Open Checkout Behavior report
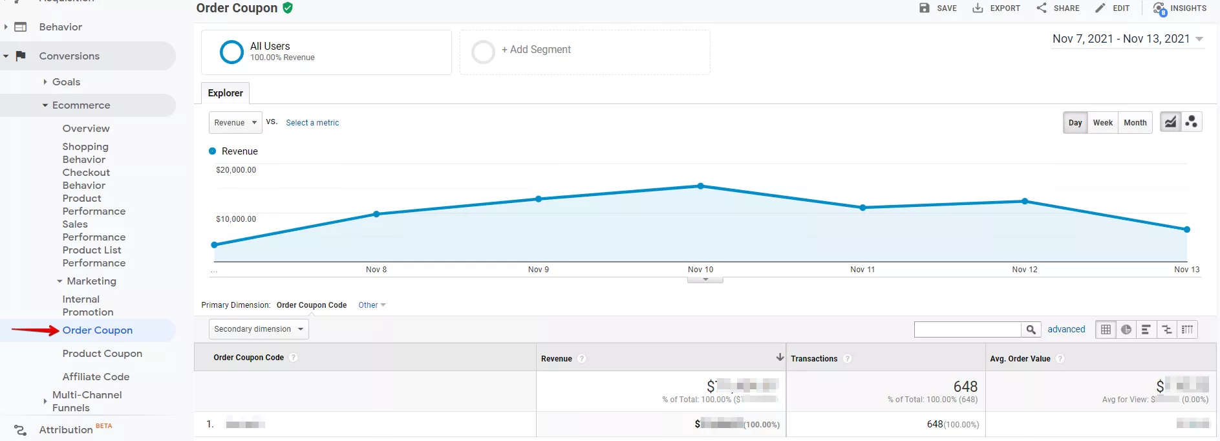 pyautogui.click(x=86, y=179)
